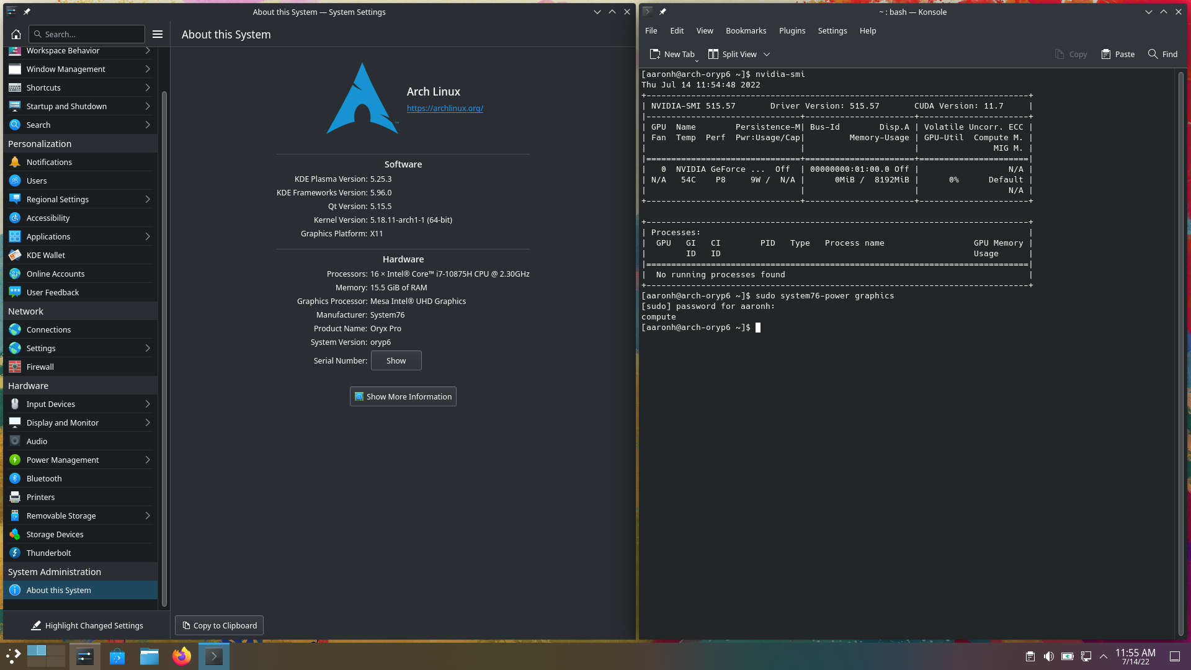Viewport: 1191px width, 670px height.
Task: Open Audio settings
Action: point(81,441)
